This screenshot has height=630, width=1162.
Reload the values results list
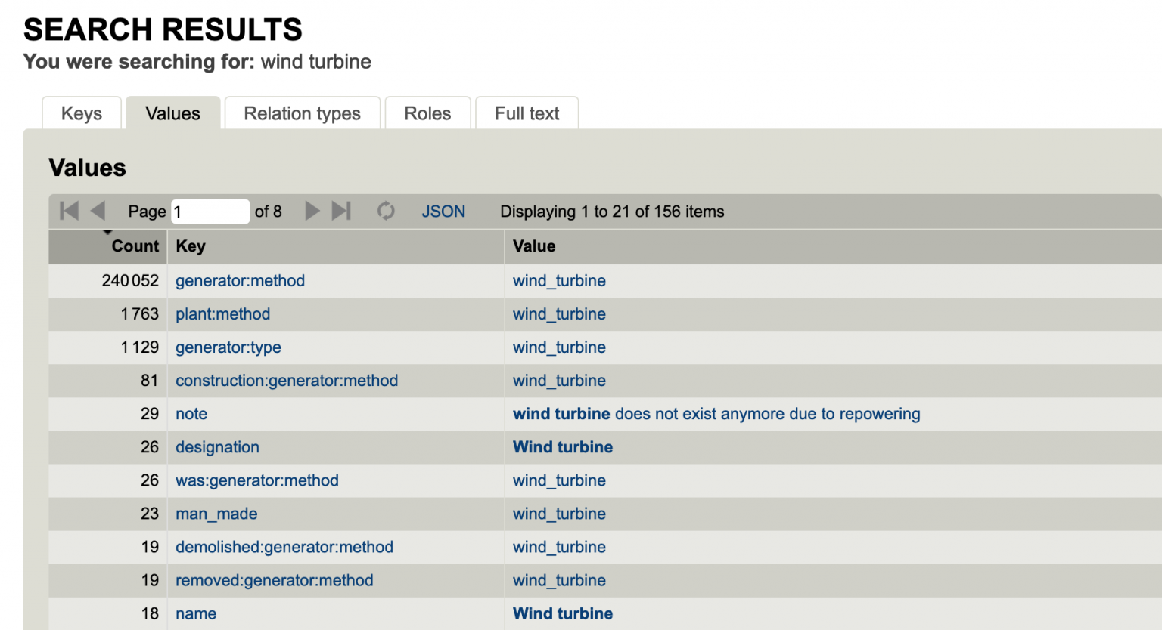point(386,211)
